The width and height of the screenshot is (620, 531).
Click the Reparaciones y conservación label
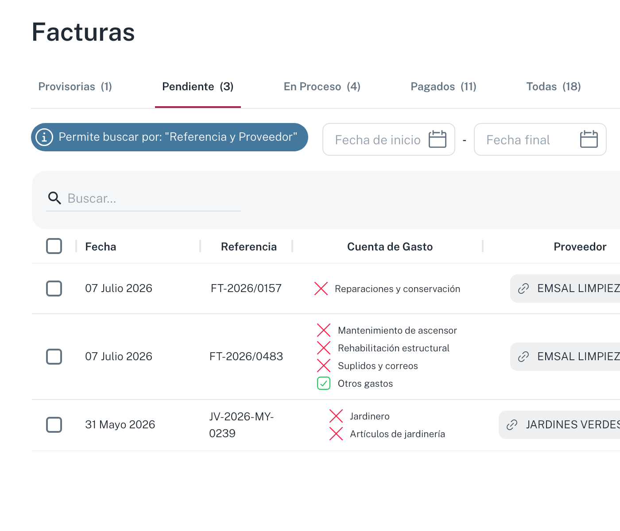point(397,289)
